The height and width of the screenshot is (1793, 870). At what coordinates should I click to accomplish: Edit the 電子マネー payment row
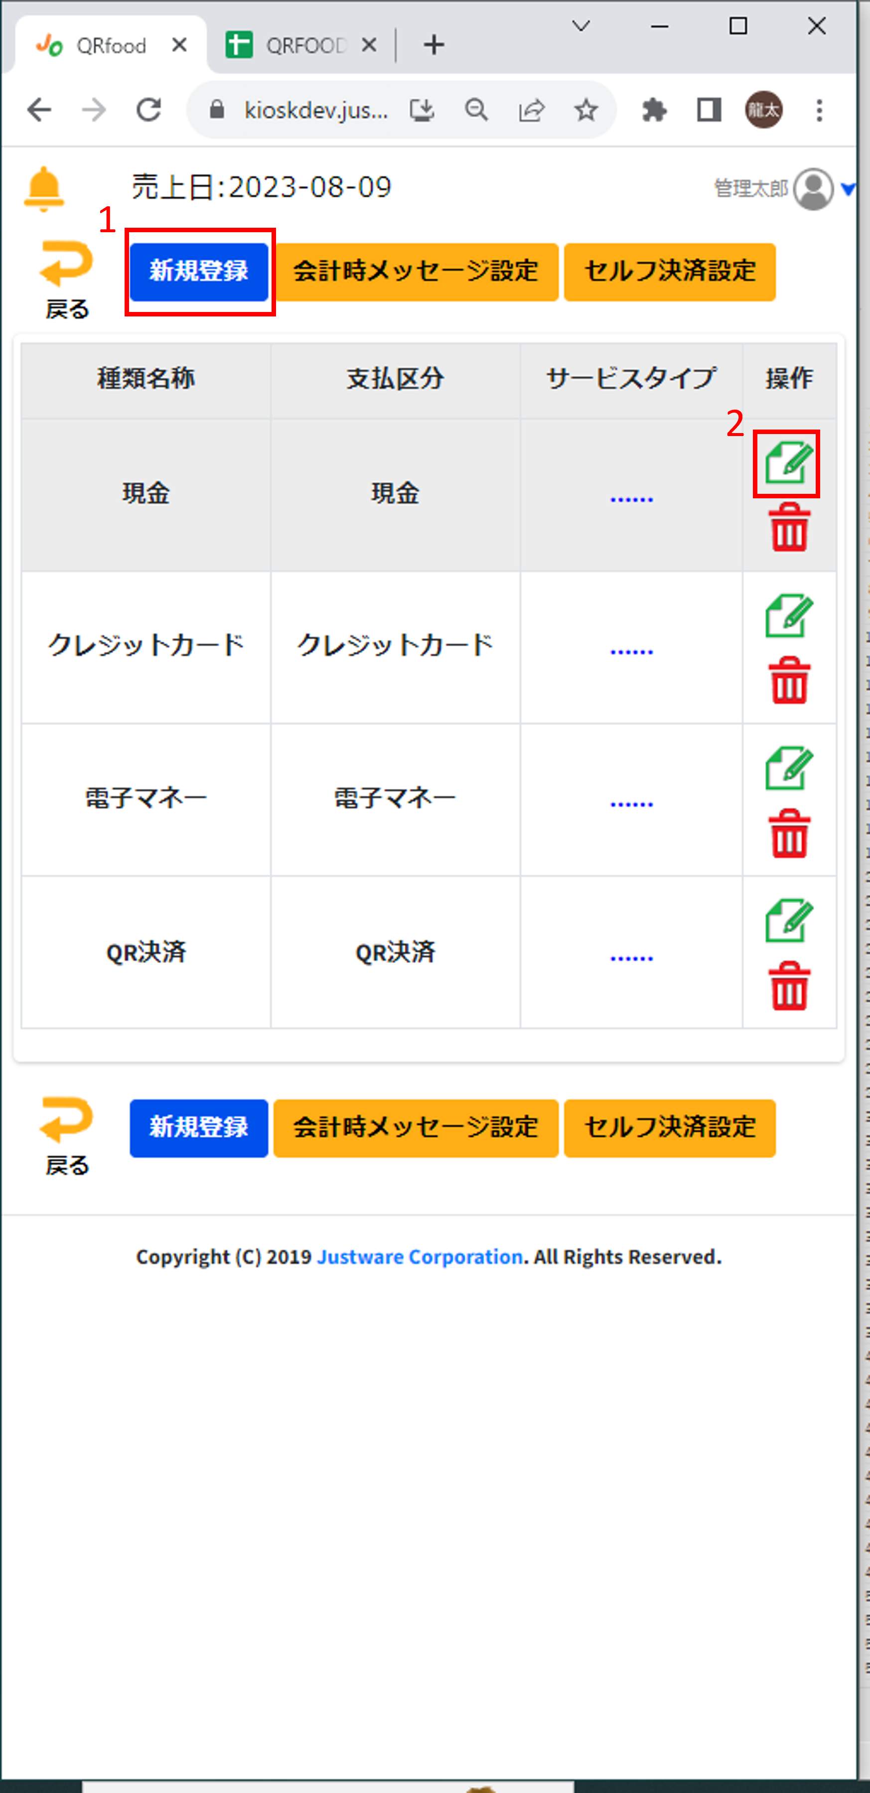tap(788, 768)
